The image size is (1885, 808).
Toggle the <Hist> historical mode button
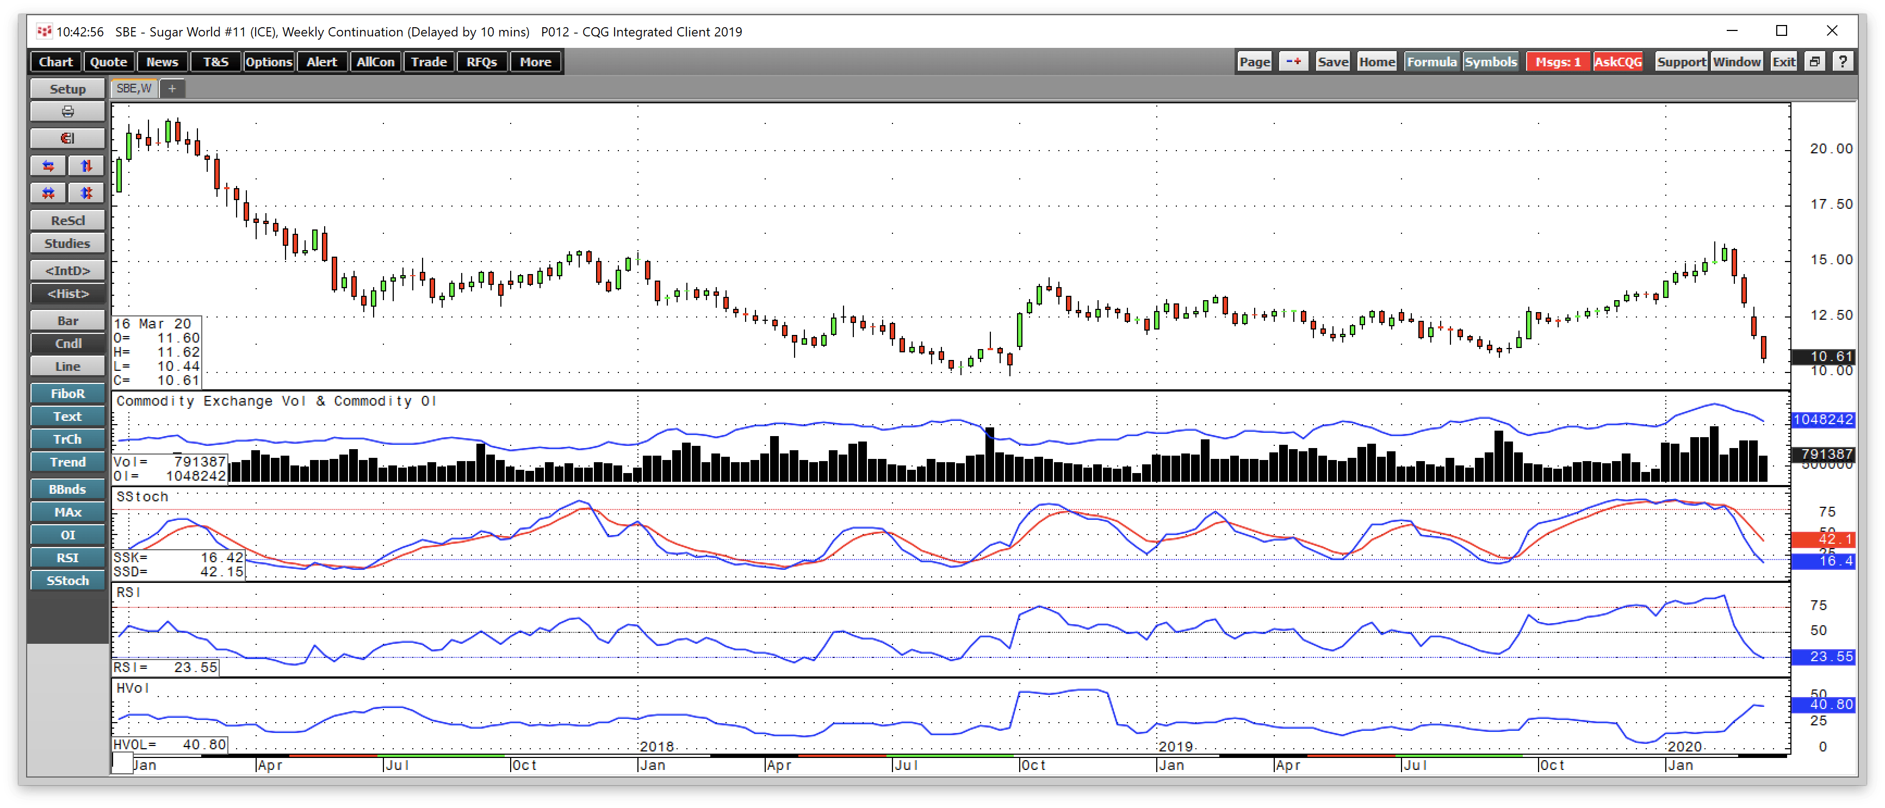pos(67,294)
